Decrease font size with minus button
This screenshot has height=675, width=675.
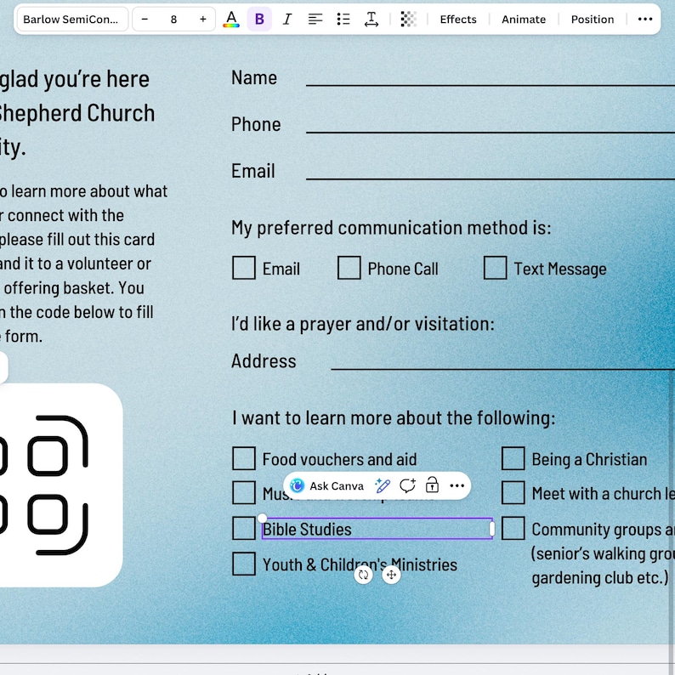(145, 20)
